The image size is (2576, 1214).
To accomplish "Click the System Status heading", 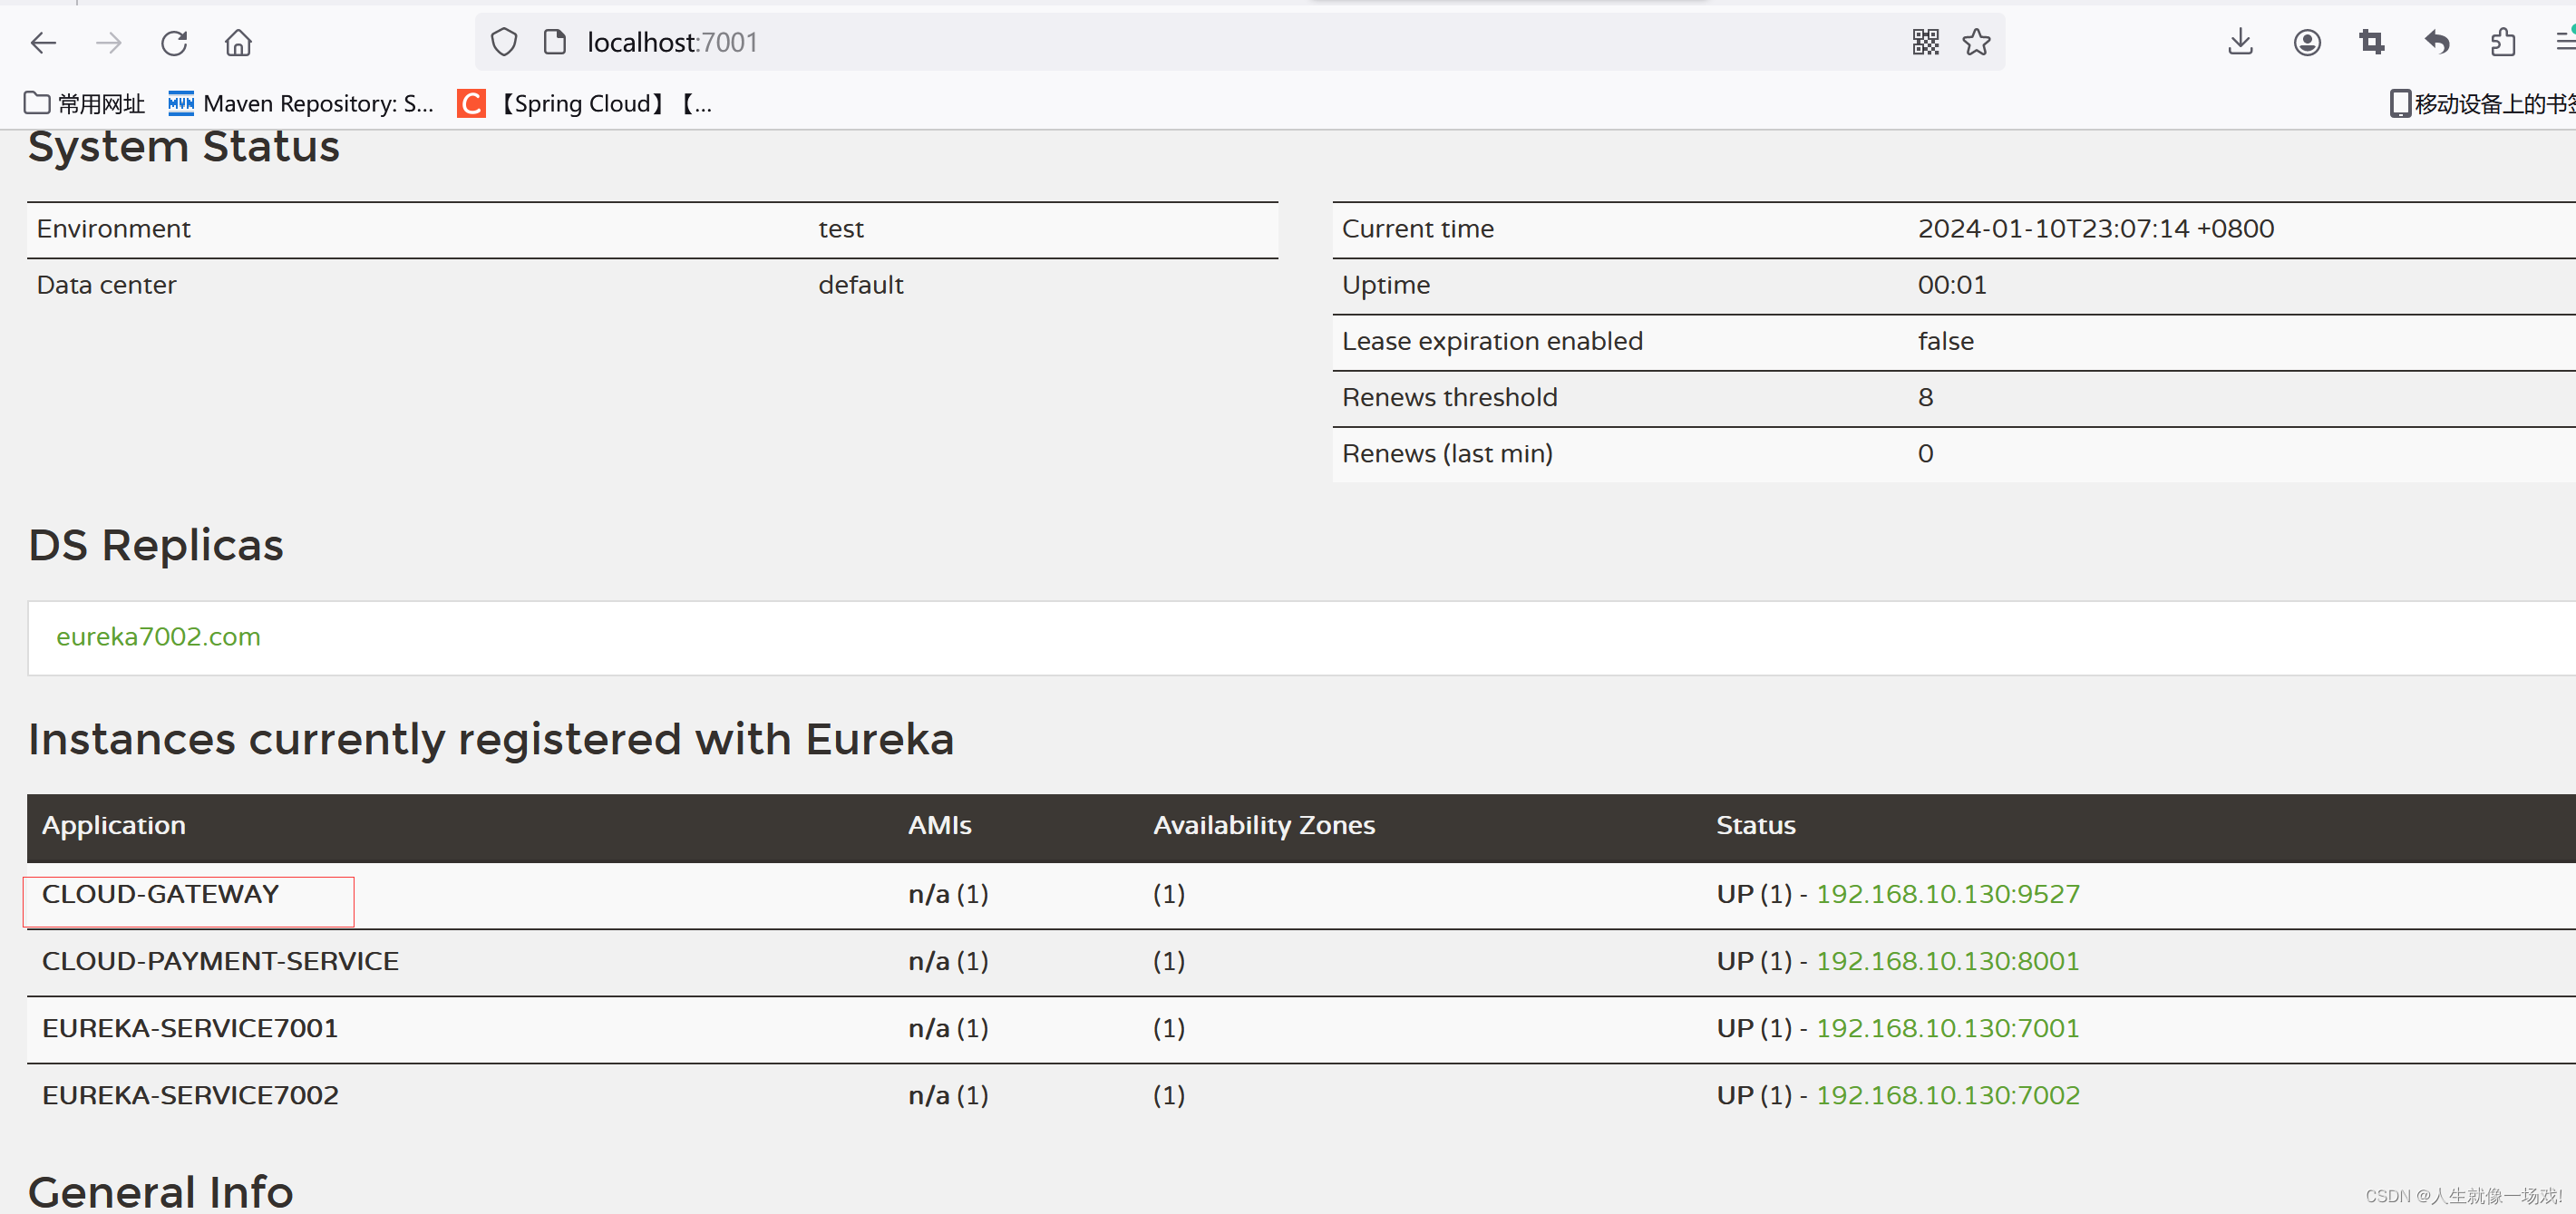I will [184, 147].
